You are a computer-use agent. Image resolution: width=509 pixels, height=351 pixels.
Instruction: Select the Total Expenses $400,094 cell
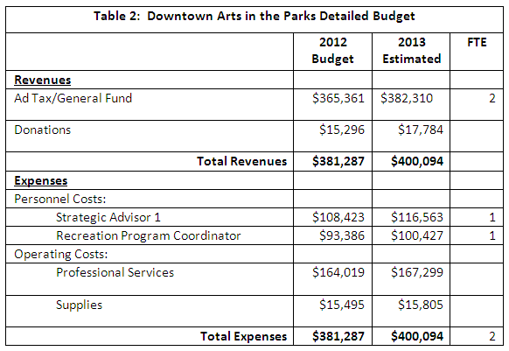(x=417, y=336)
